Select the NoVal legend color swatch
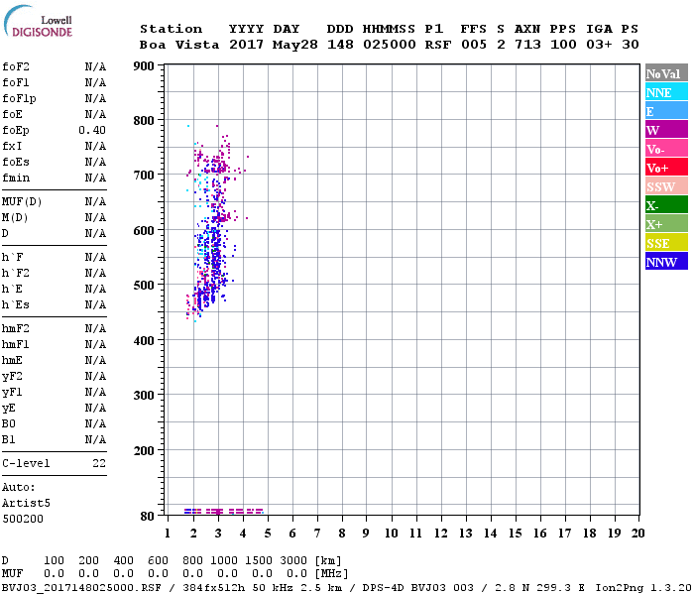Screen dimensions: 694x595 (x=666, y=73)
